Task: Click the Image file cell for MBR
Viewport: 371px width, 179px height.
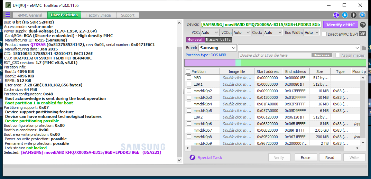Action: click(x=237, y=78)
